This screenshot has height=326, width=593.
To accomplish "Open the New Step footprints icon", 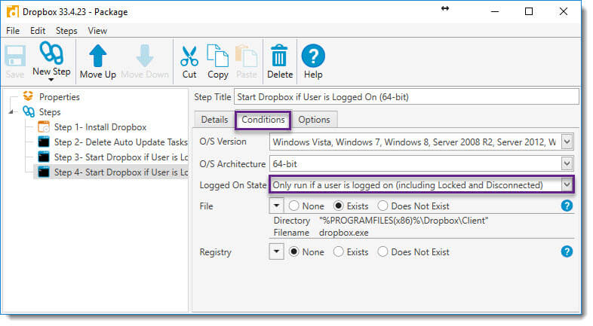I will [x=51, y=53].
